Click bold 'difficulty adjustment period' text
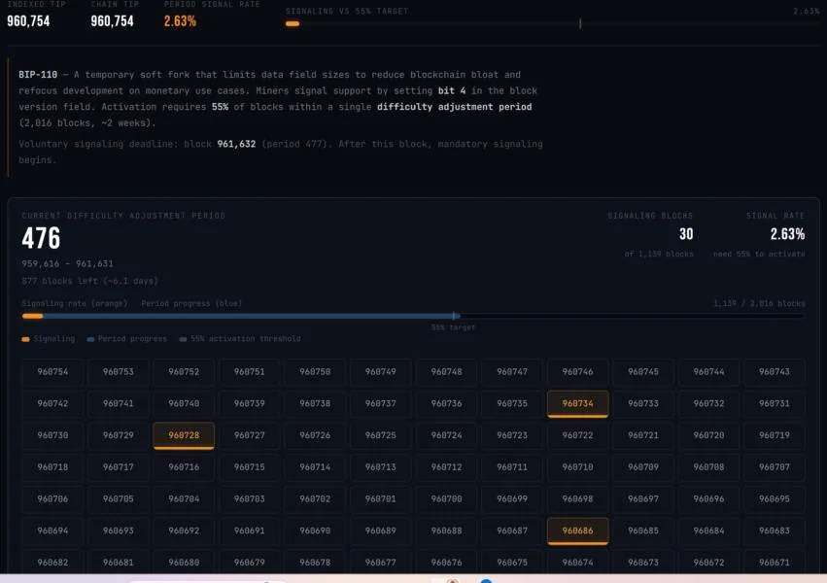The width and height of the screenshot is (827, 583). point(454,107)
